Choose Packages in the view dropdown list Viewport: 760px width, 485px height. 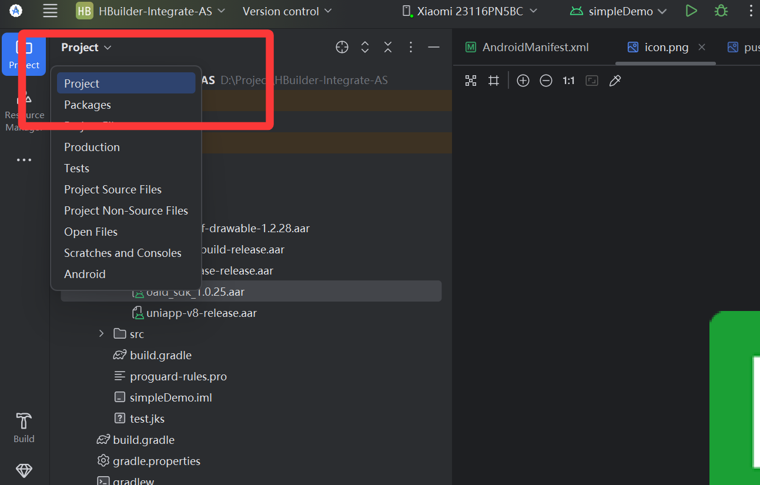pyautogui.click(x=126, y=105)
